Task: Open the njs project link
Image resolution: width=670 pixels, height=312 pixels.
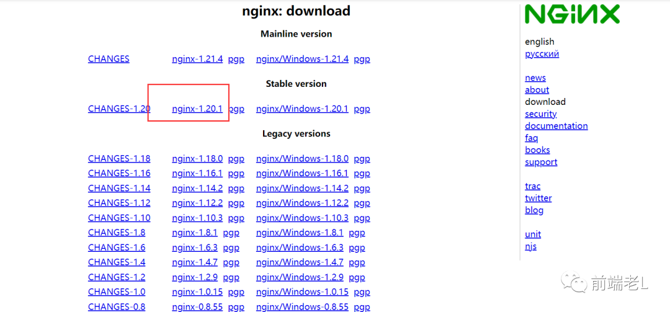Action: coord(530,247)
